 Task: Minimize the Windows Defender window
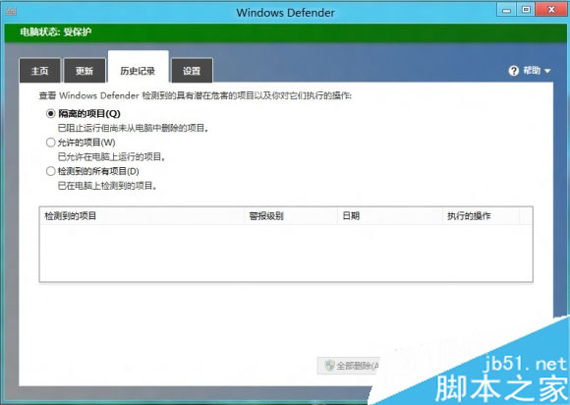pyautogui.click(x=507, y=10)
